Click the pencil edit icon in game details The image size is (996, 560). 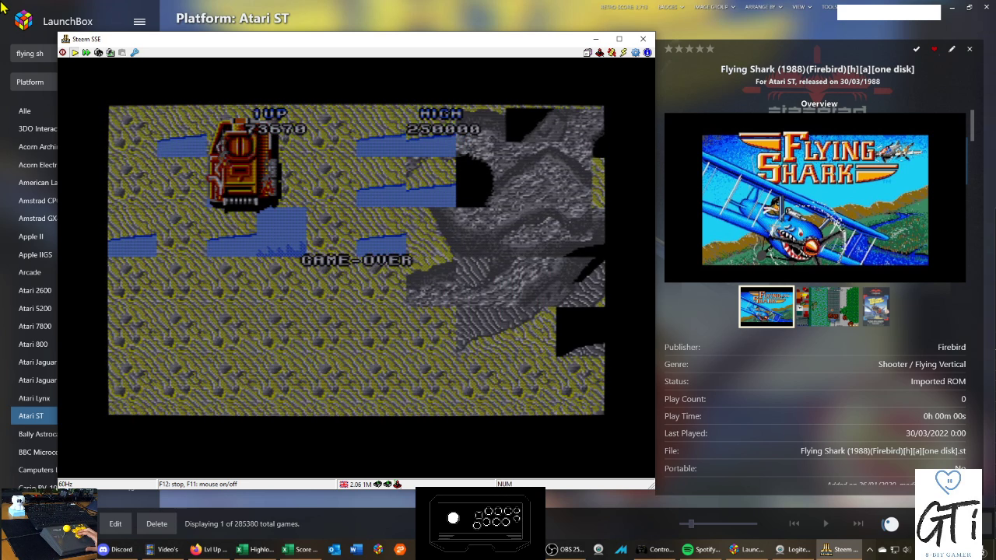click(952, 49)
